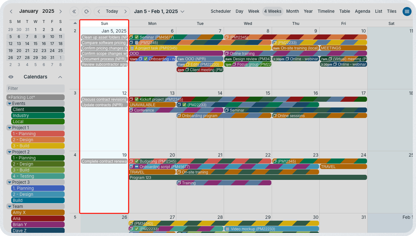This screenshot has height=236, width=416.
Task: Open the date range dropdown
Action: click(182, 11)
